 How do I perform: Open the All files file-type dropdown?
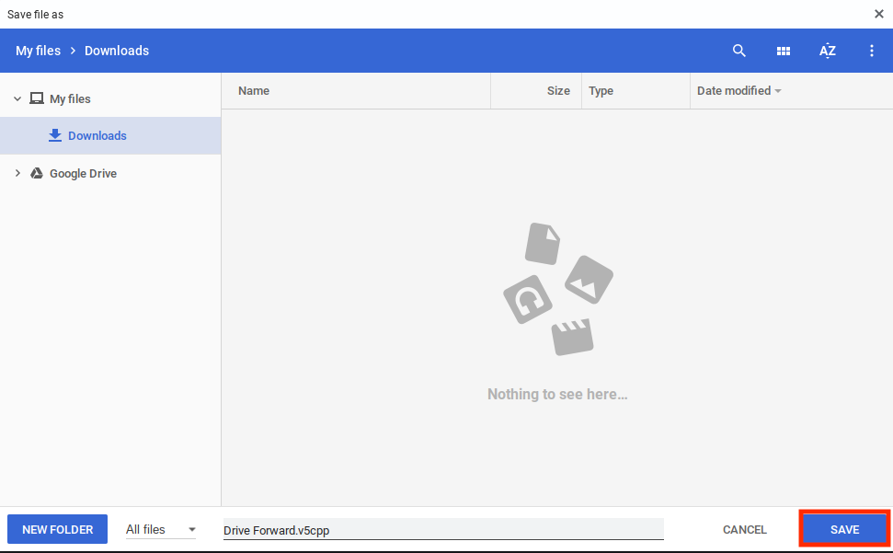161,529
